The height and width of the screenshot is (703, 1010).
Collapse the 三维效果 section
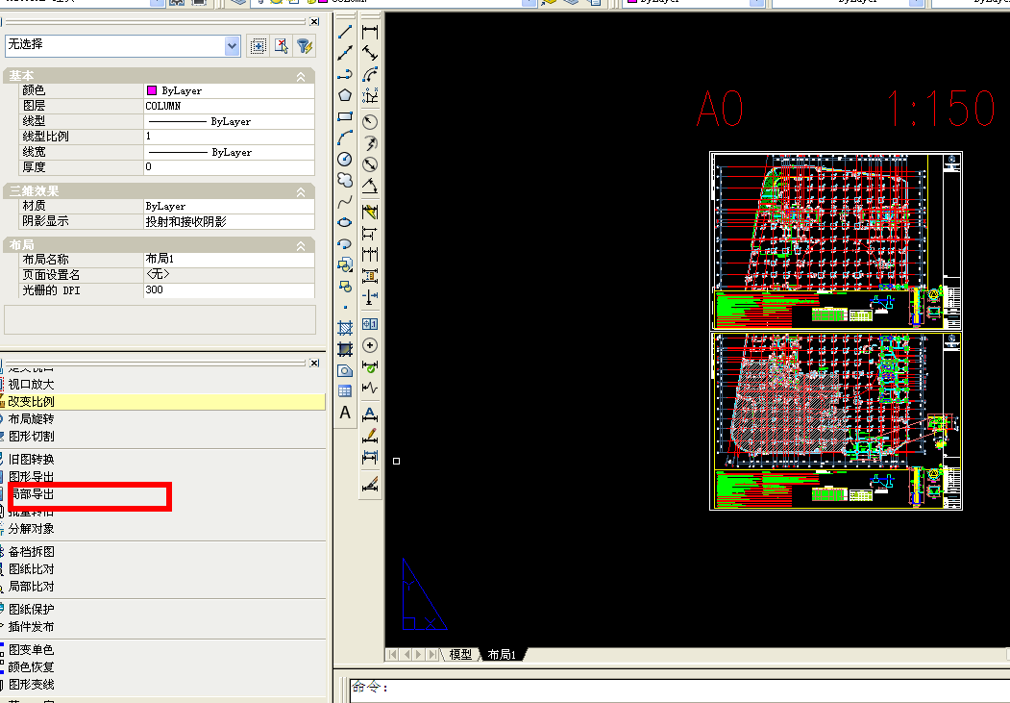[301, 192]
